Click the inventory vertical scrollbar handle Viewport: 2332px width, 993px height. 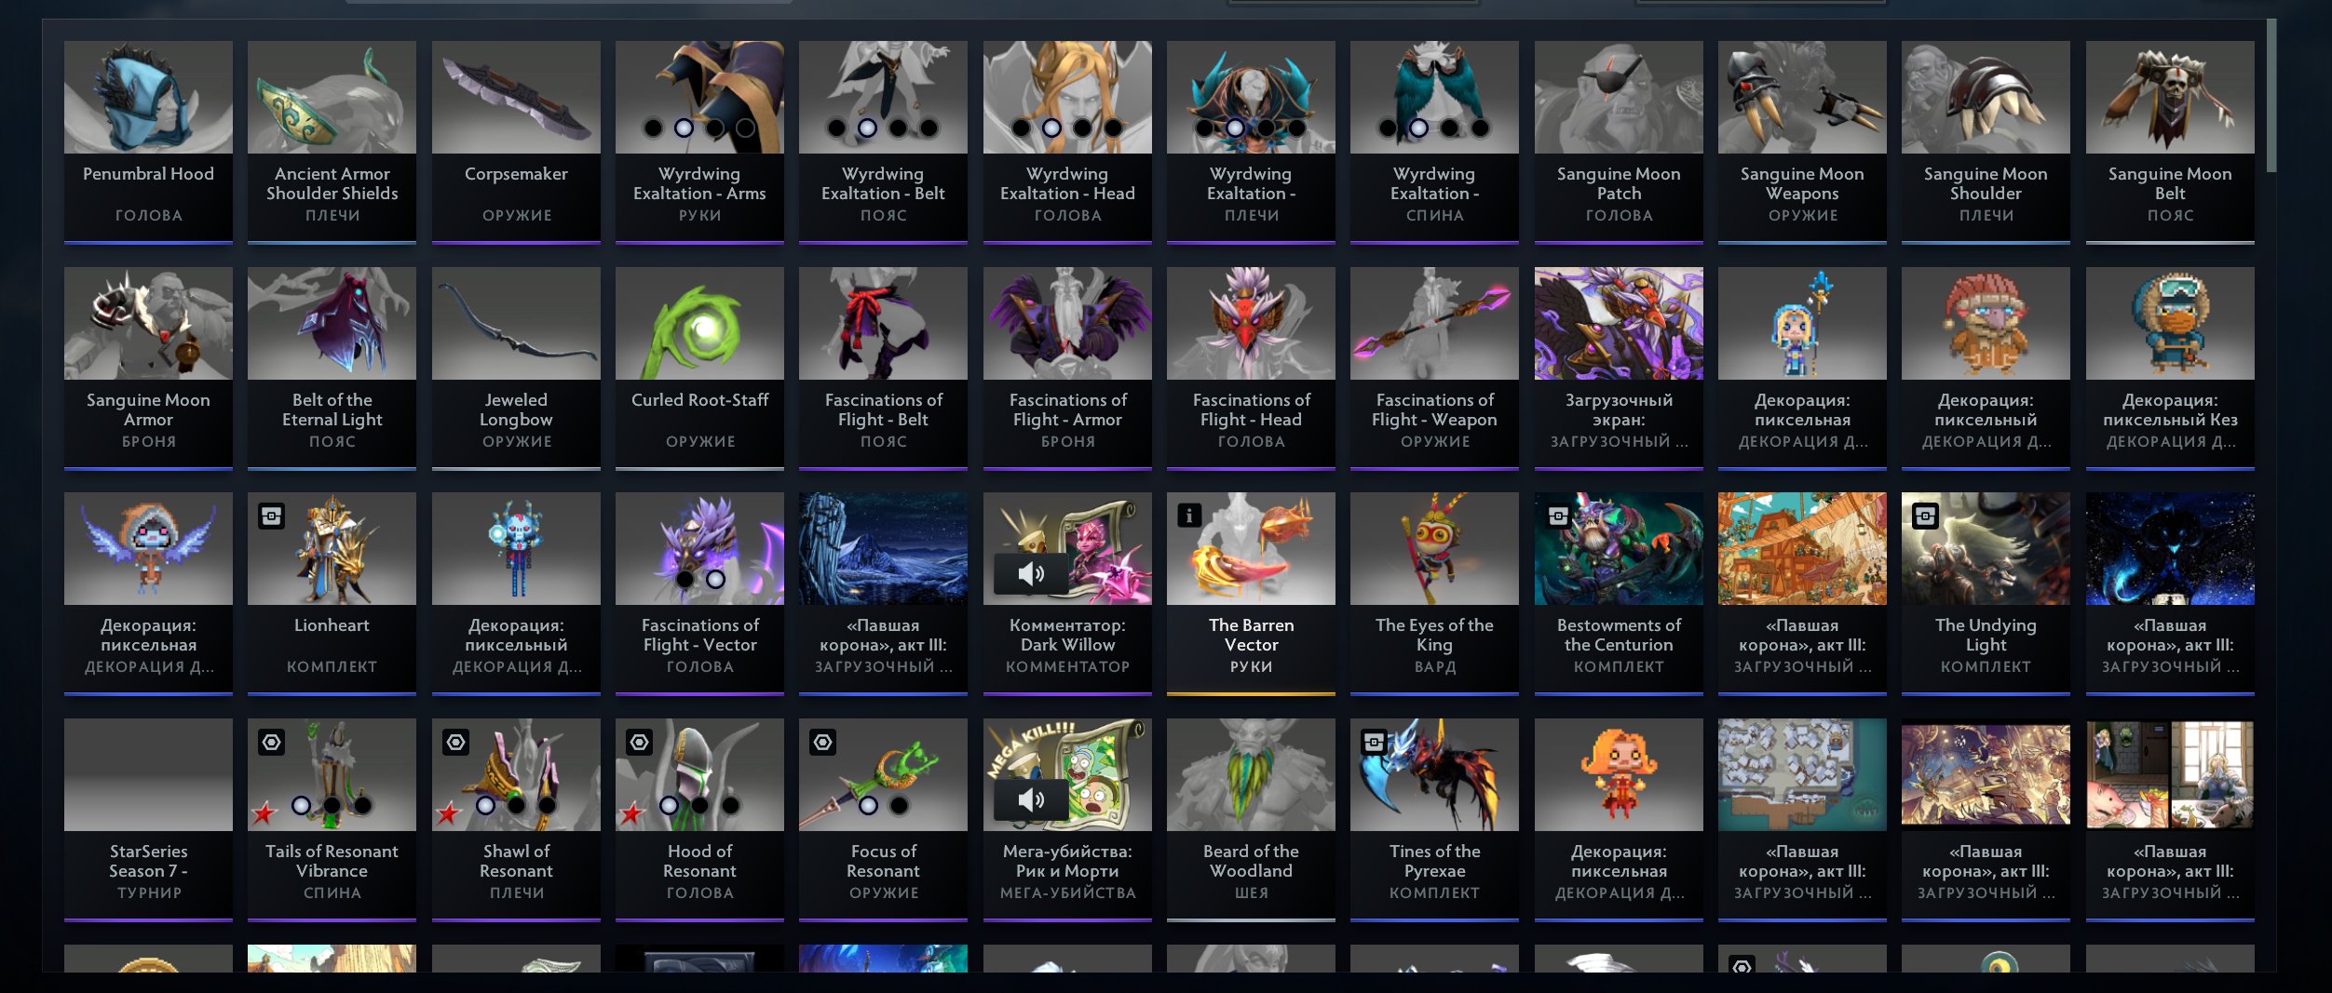click(2271, 96)
